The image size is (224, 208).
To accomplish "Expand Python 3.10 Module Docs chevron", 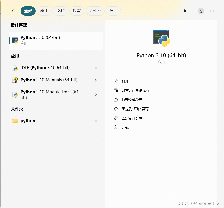I will pyautogui.click(x=96, y=95).
